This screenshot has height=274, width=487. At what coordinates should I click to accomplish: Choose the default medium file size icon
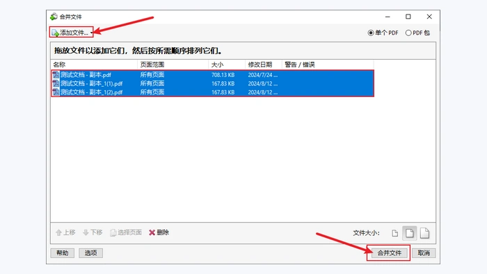coord(410,233)
